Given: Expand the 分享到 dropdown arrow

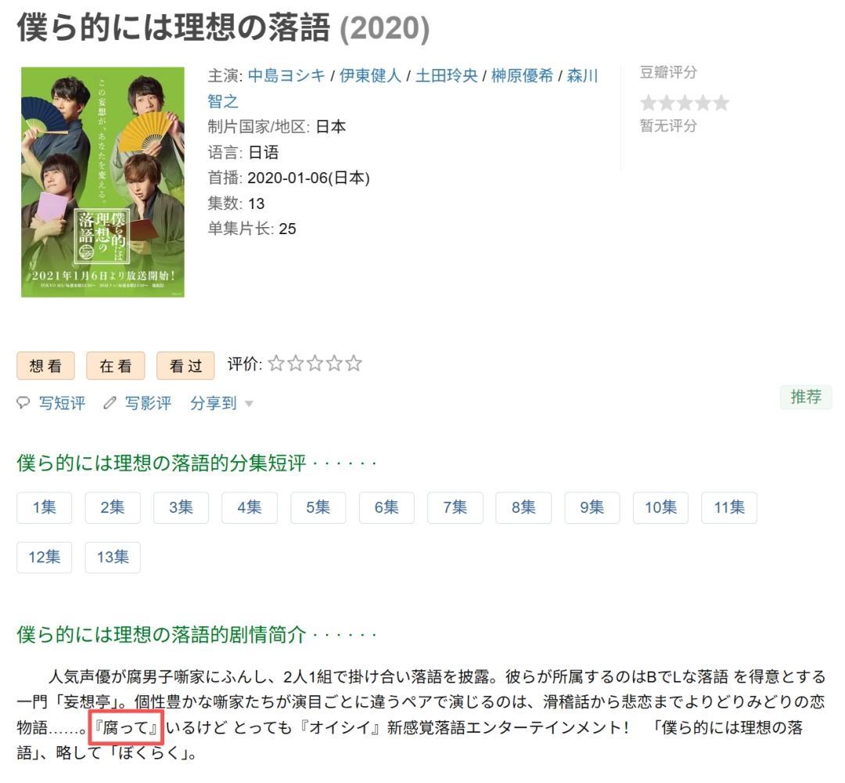Looking at the screenshot, I should (249, 404).
